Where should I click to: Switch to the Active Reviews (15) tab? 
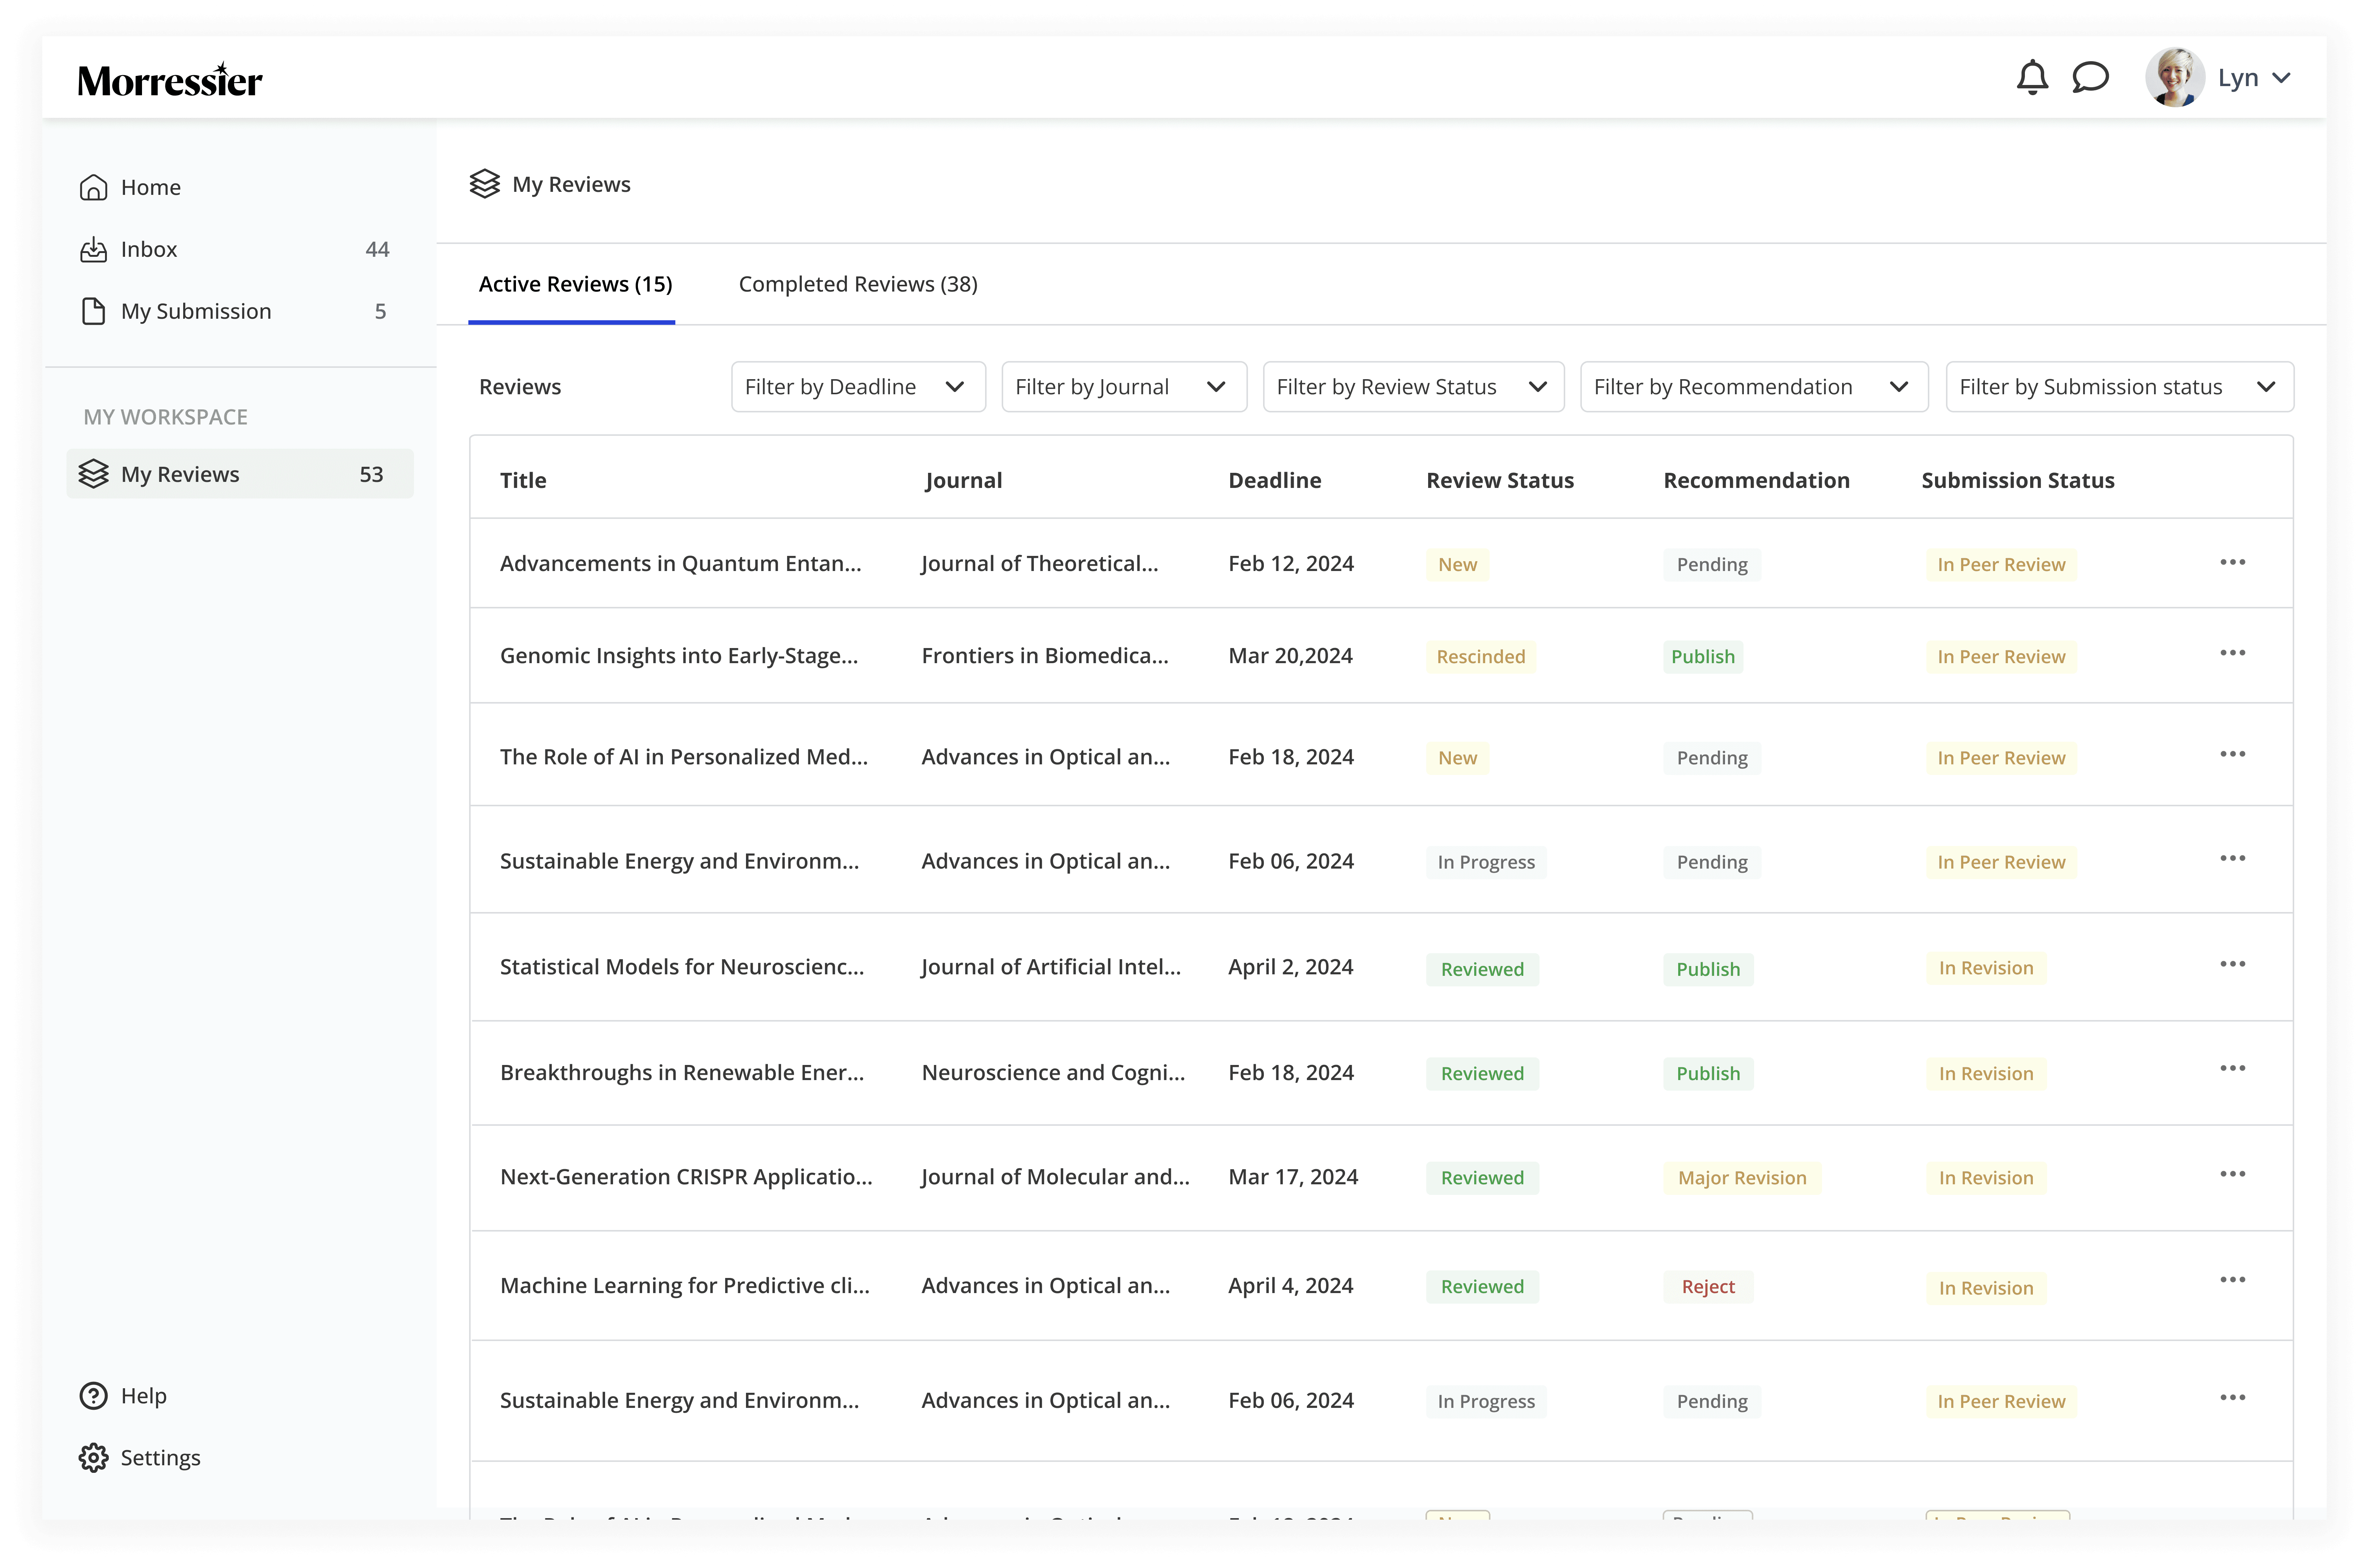(575, 284)
